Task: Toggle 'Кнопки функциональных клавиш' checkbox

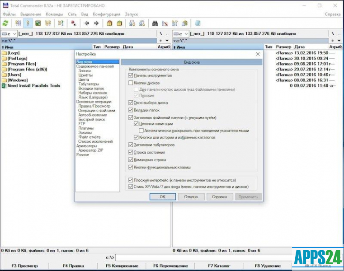Action: [131, 167]
